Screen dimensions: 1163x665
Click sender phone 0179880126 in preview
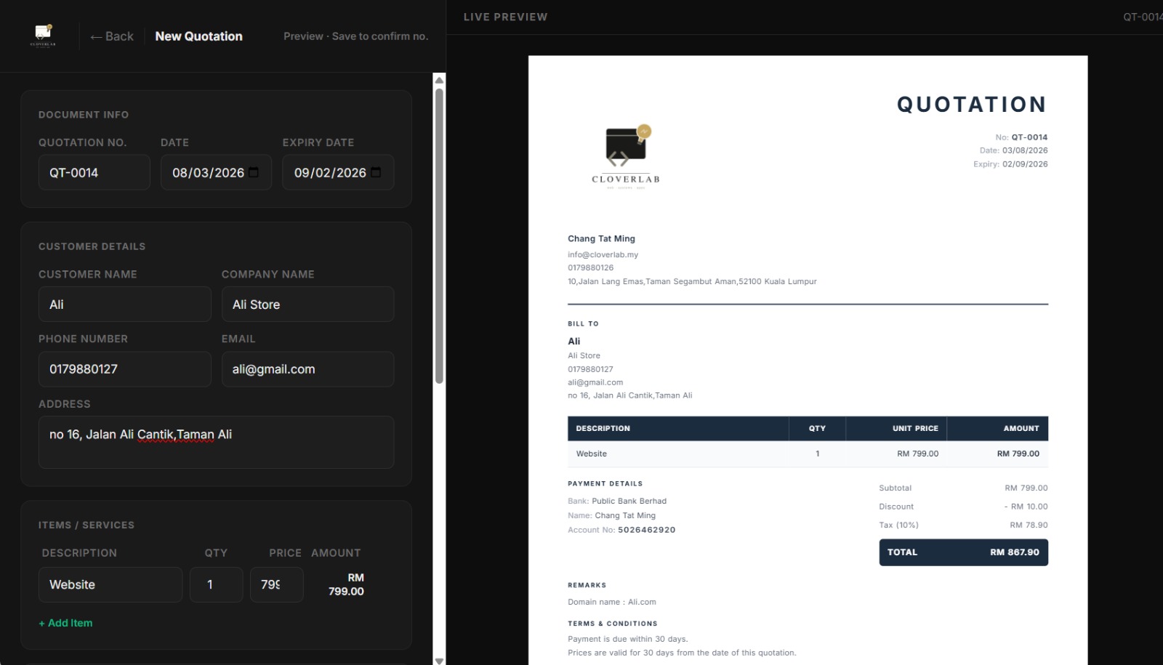(590, 267)
